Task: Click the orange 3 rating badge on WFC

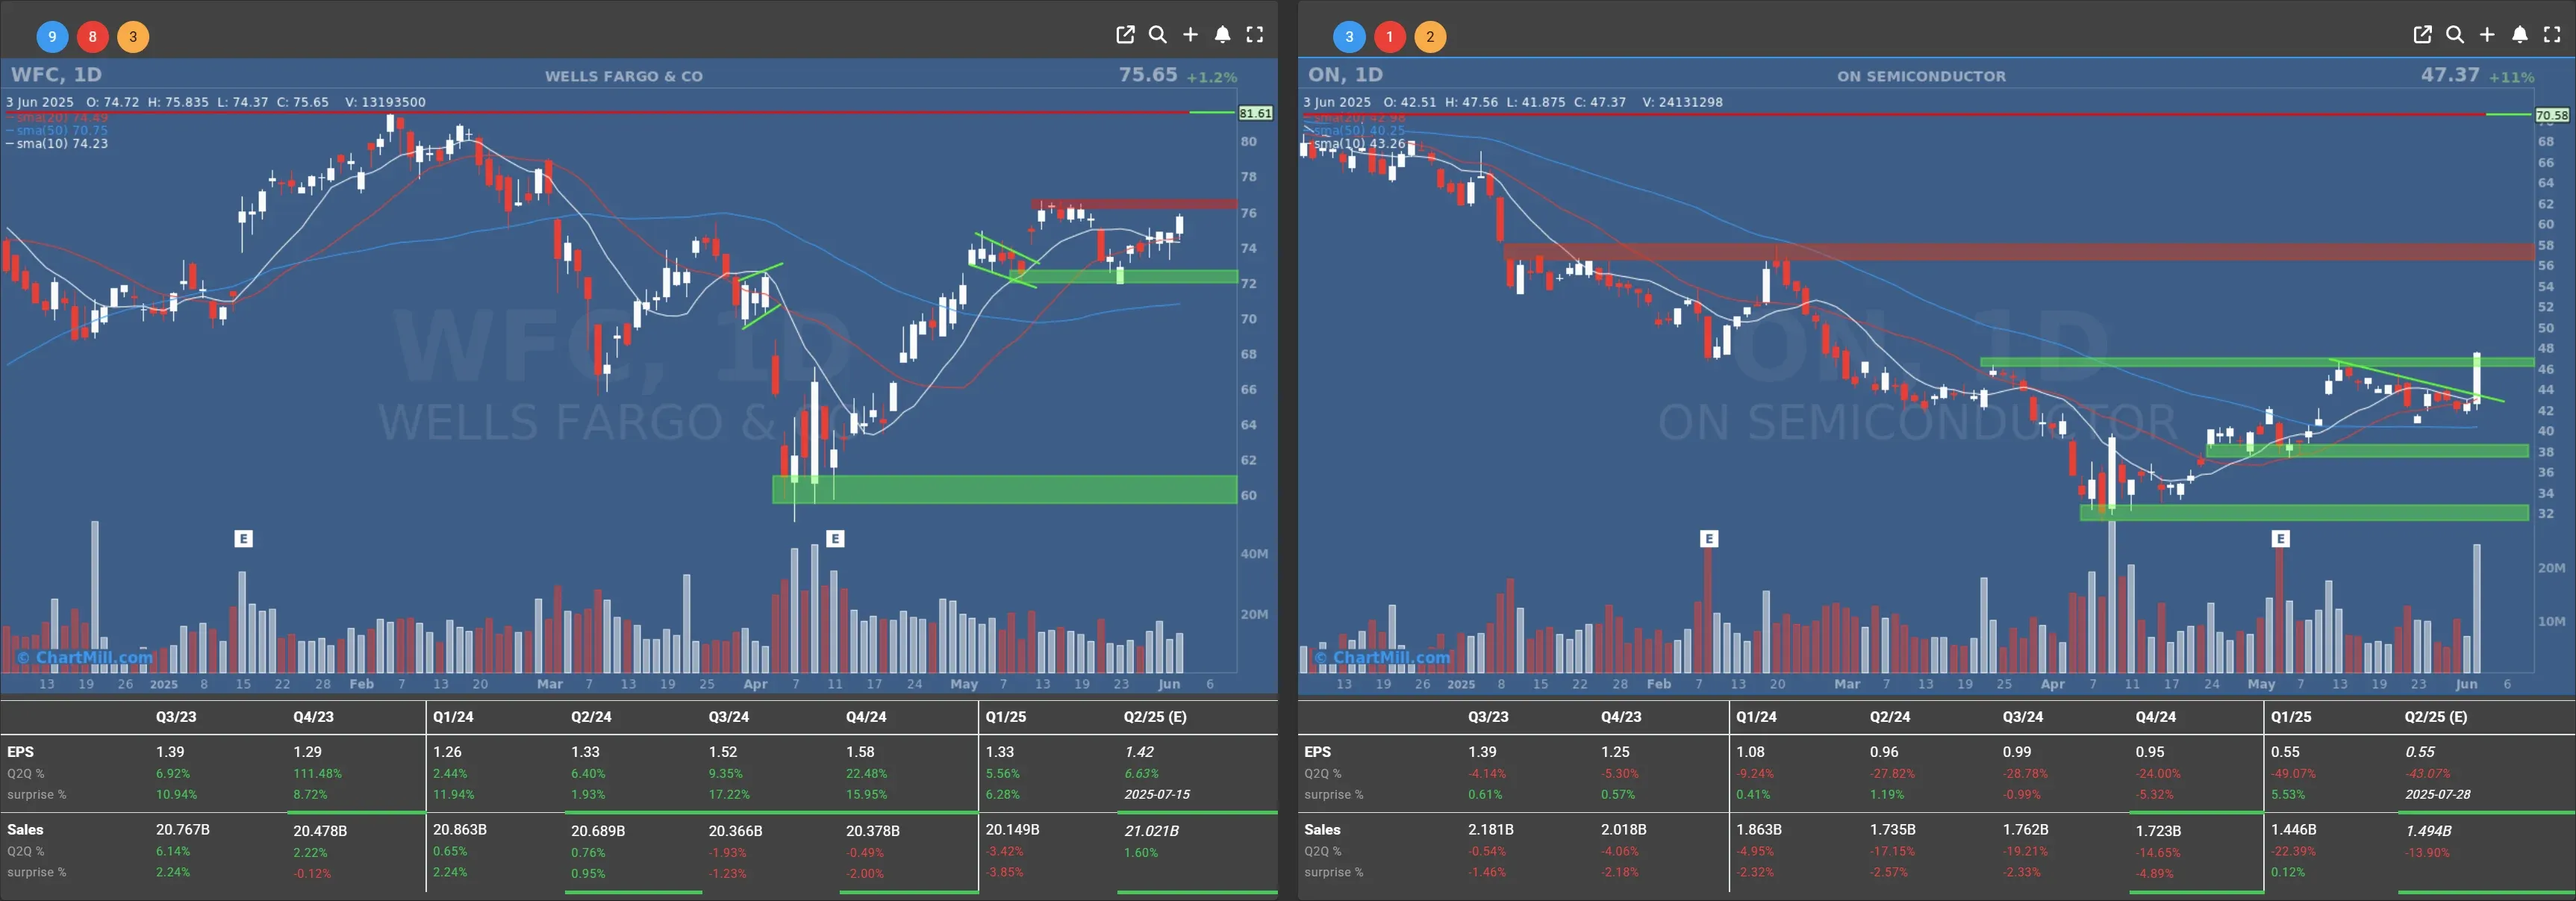Action: point(133,37)
